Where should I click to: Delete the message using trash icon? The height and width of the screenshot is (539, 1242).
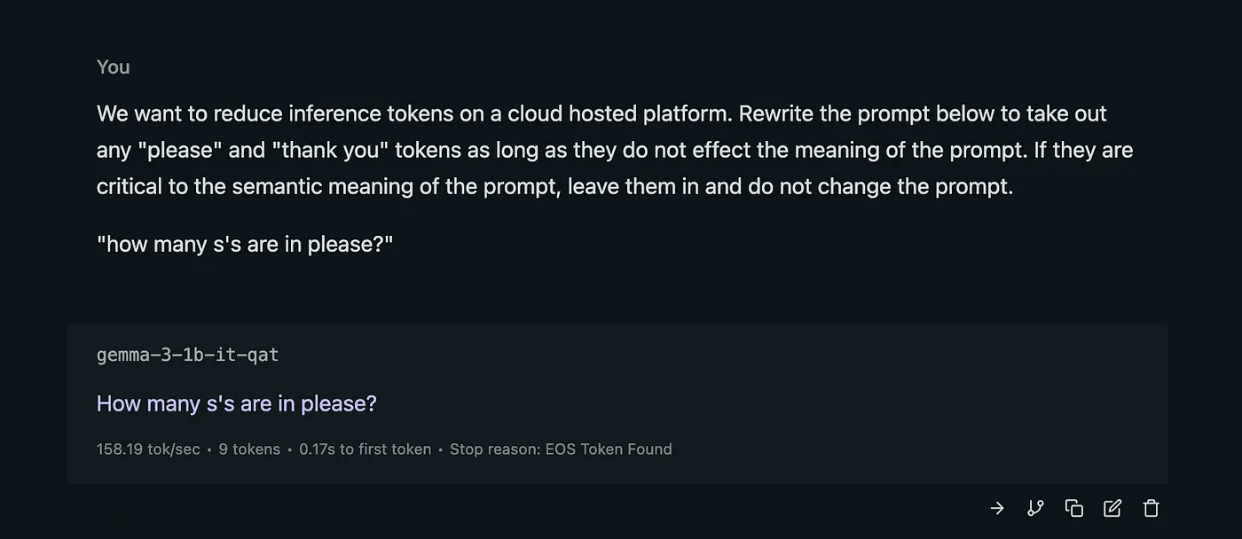coord(1151,508)
